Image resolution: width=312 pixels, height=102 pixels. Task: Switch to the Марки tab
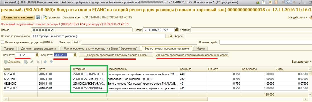(x=201, y=49)
